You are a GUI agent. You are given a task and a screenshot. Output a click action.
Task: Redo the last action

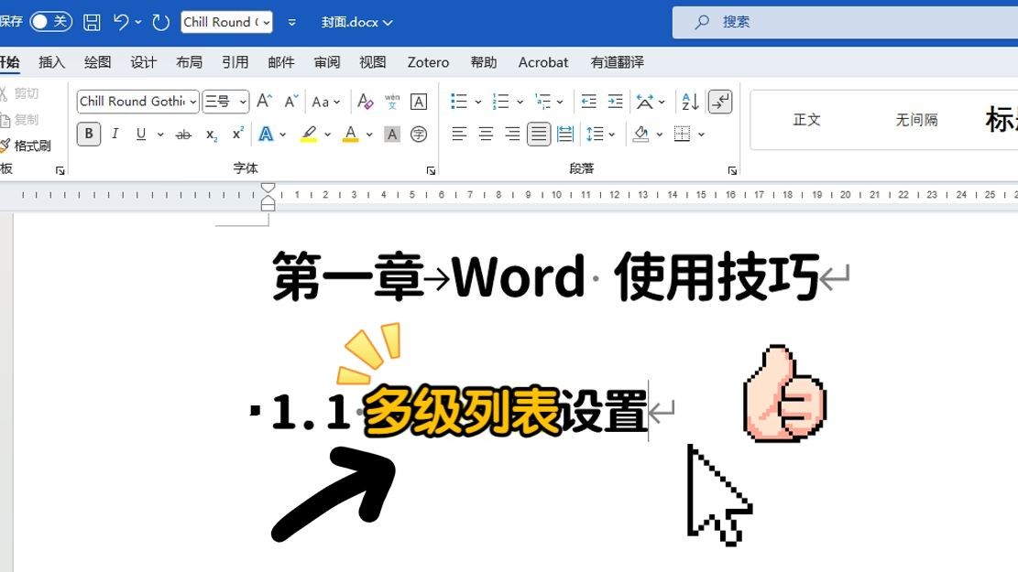coord(160,22)
